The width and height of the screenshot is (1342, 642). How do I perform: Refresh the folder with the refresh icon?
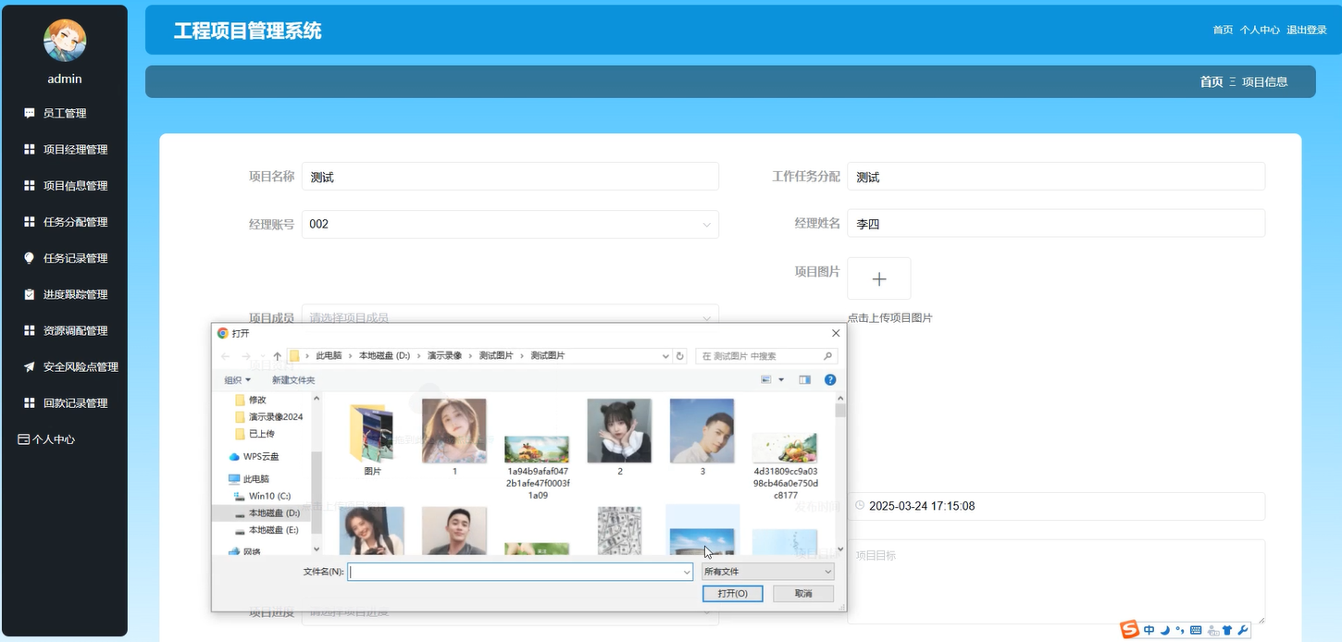pos(678,355)
